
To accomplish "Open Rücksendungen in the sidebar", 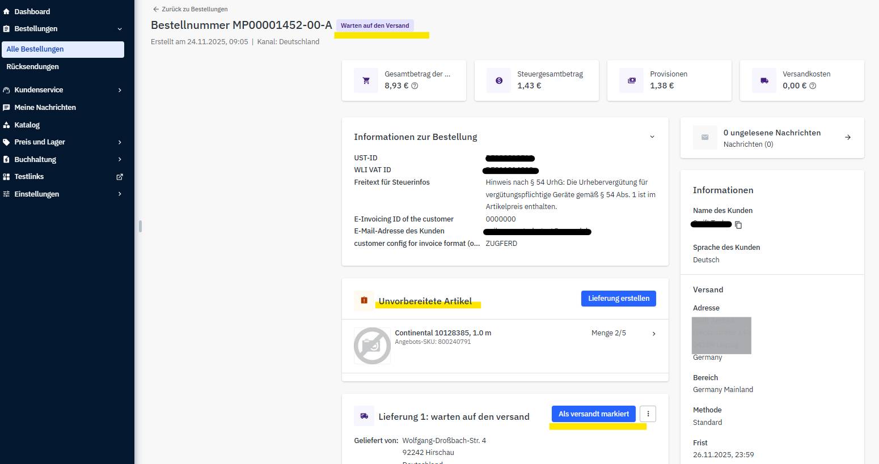I will coord(33,67).
